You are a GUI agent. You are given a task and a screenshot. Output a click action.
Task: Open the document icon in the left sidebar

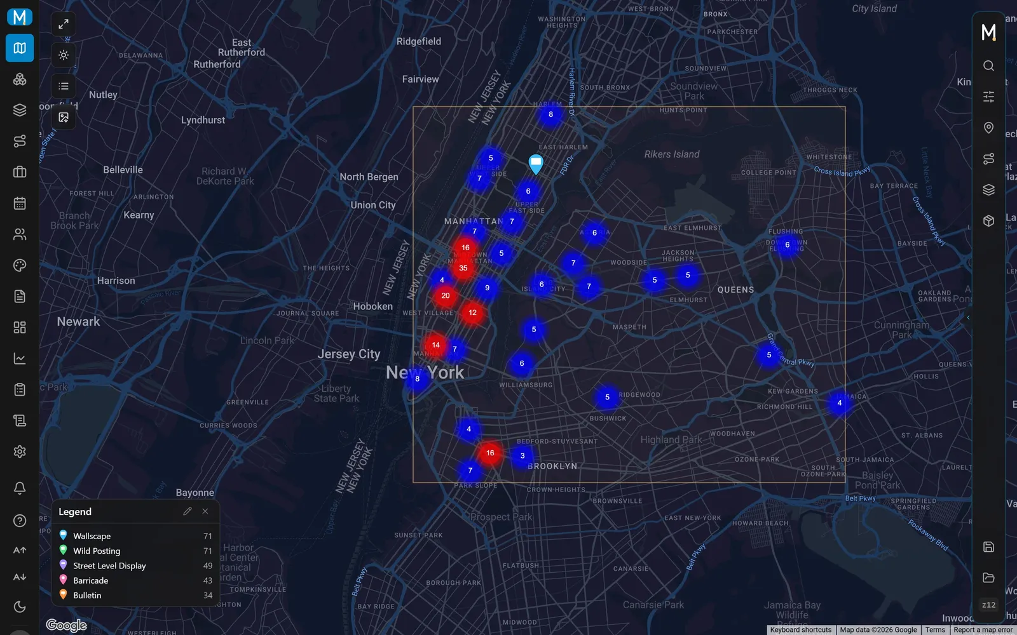pos(20,297)
